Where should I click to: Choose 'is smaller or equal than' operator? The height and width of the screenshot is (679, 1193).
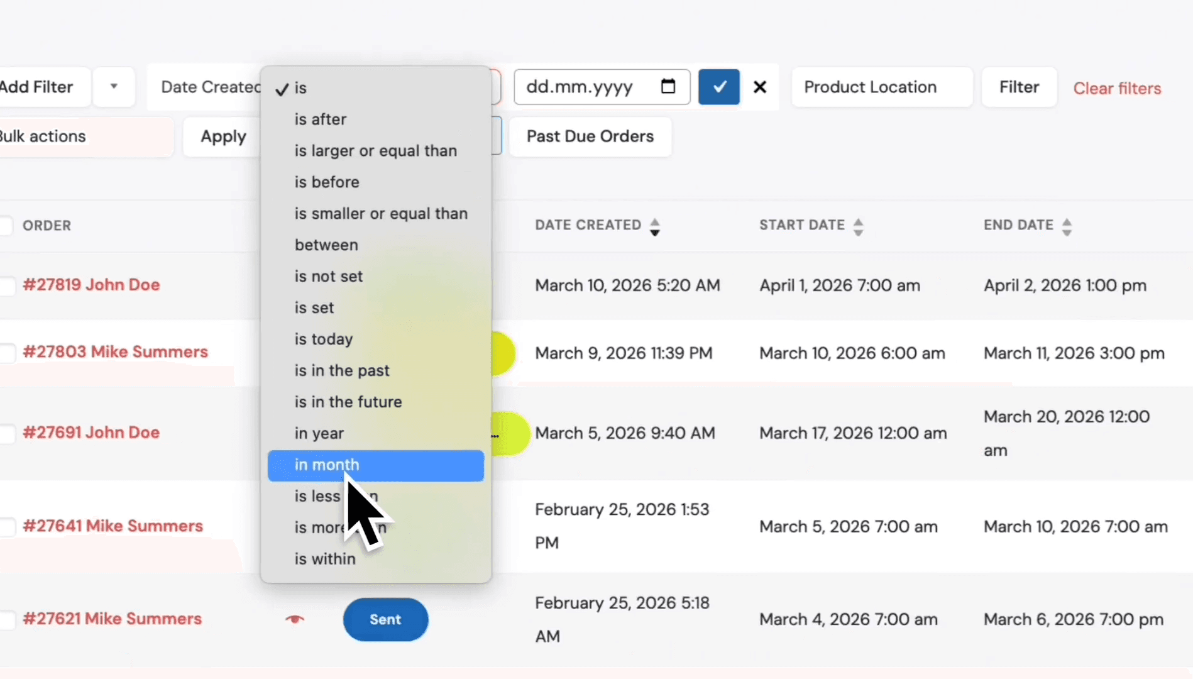[376, 214]
